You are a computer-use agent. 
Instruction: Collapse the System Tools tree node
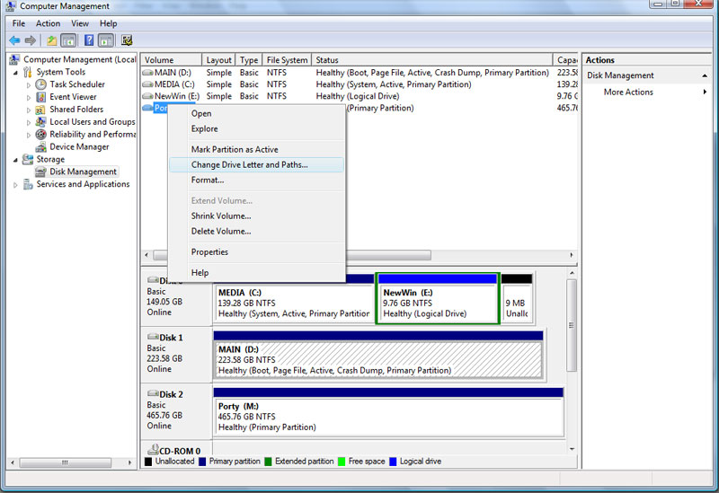pos(15,73)
